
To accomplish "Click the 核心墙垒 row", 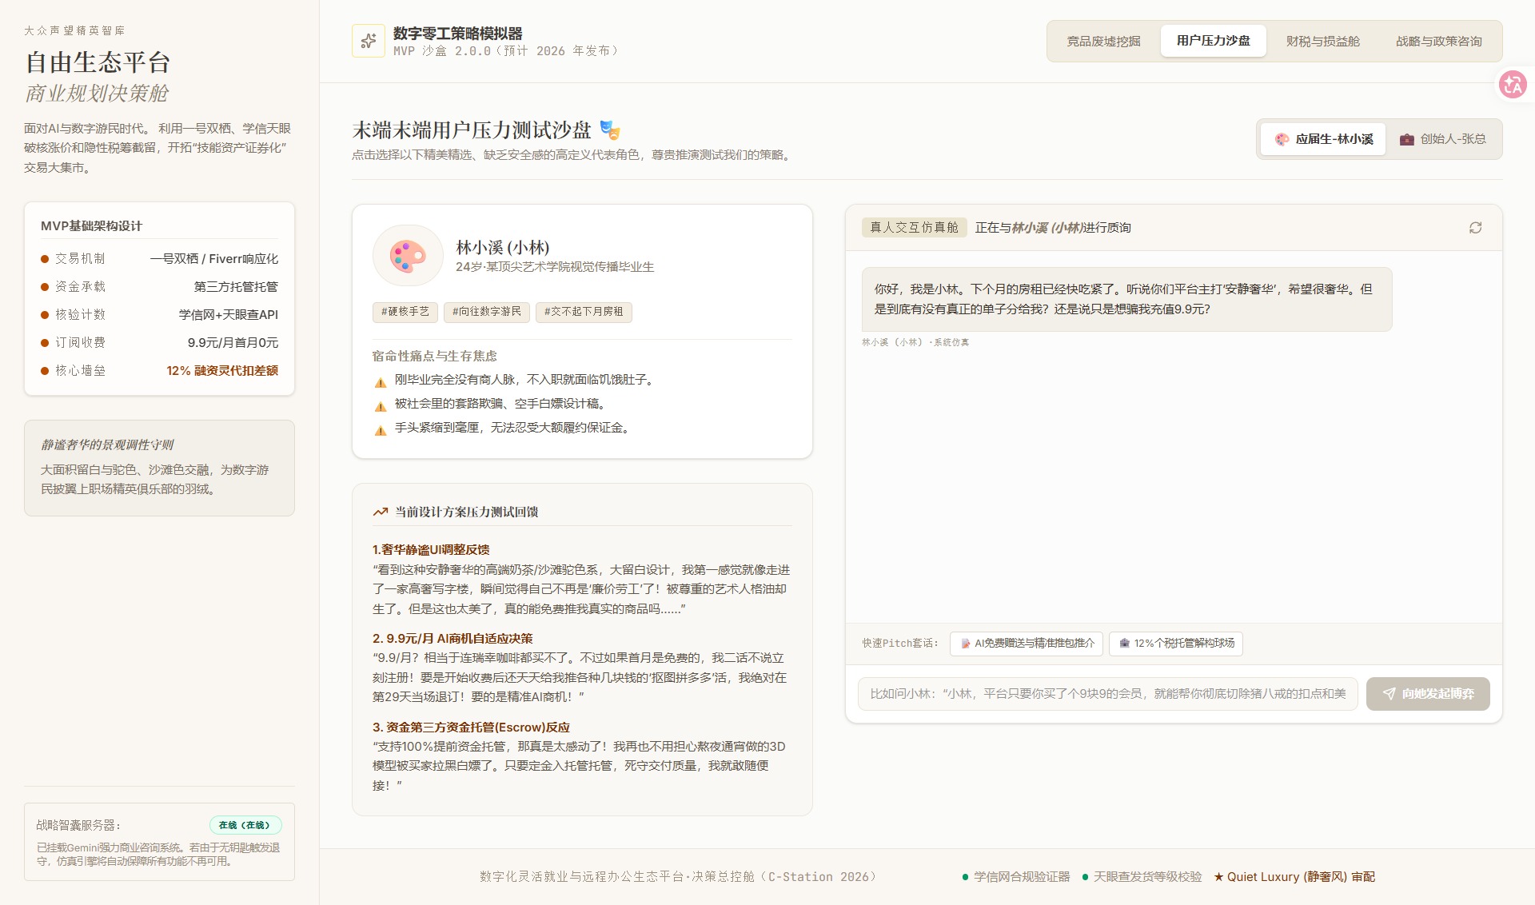I will point(159,371).
